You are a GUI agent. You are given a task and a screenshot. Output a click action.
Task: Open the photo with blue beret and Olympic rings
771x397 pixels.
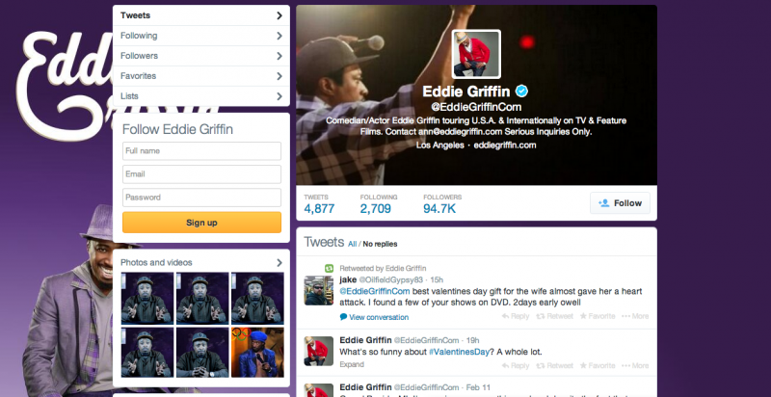pyautogui.click(x=257, y=353)
